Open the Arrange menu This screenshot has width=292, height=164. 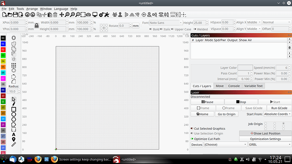click(32, 9)
